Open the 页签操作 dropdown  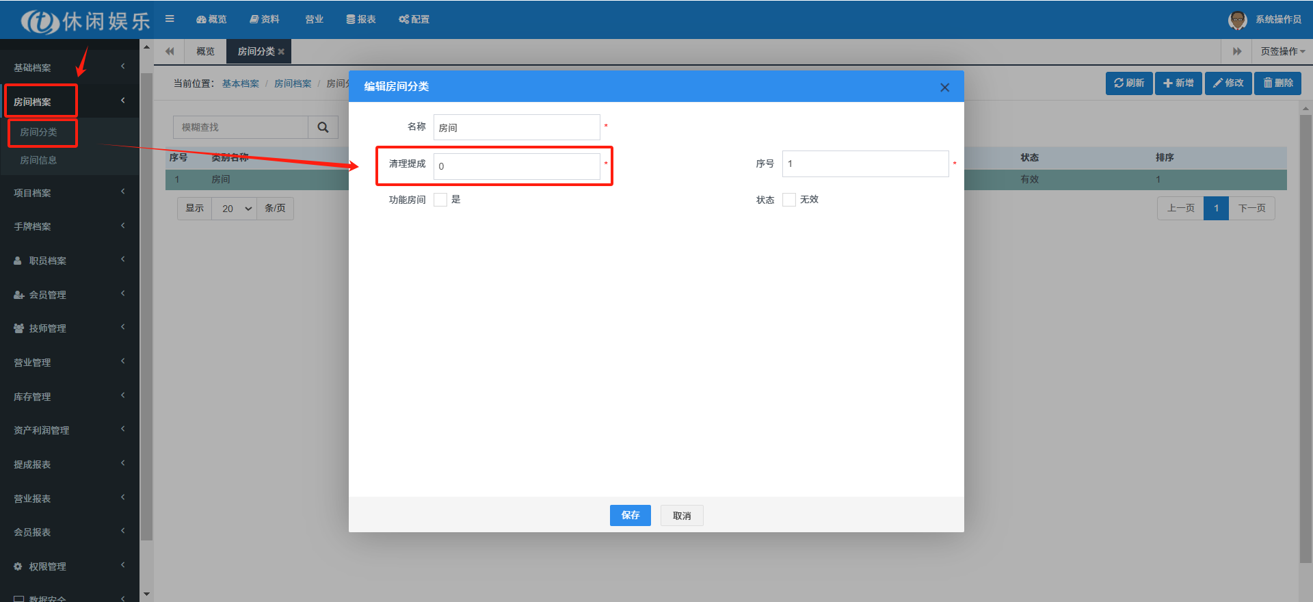point(1282,51)
